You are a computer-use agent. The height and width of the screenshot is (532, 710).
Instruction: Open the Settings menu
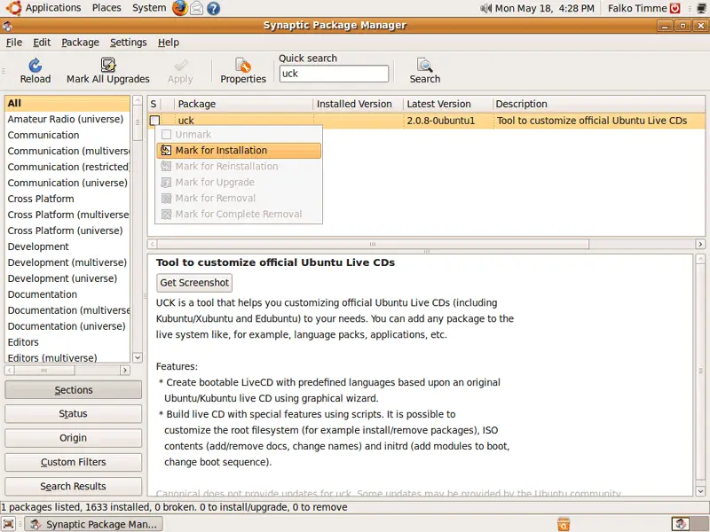128,42
